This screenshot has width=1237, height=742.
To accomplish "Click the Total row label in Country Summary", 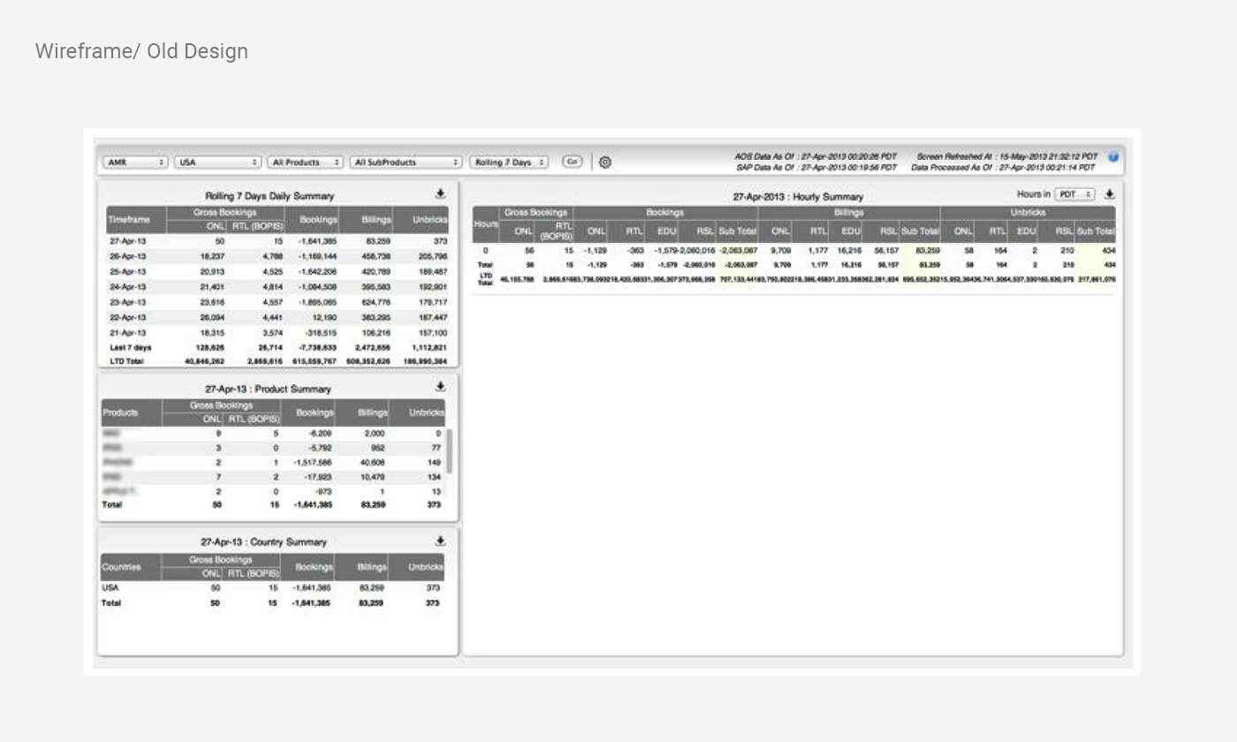I will (x=112, y=603).
